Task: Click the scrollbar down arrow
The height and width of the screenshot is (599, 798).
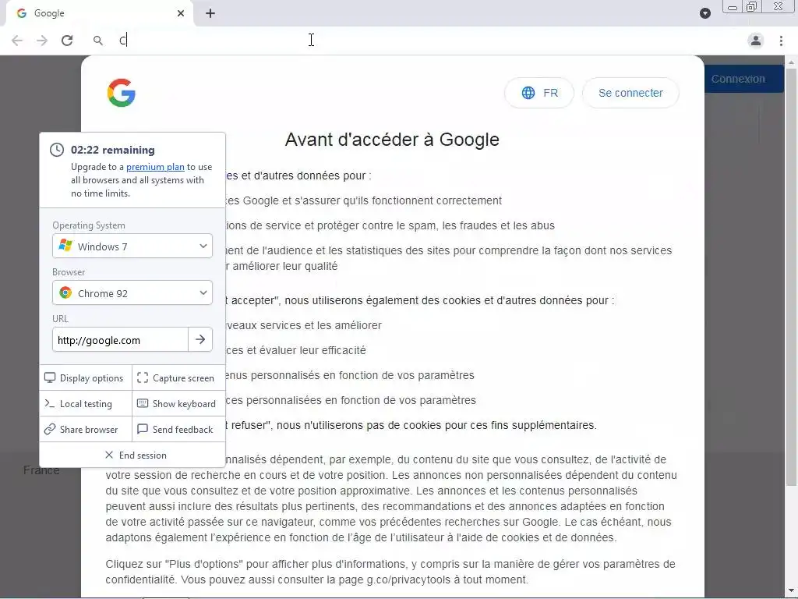Action: (x=791, y=590)
